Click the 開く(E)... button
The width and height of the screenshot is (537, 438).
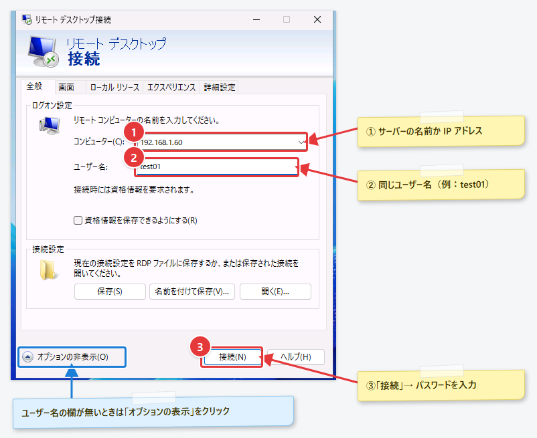click(x=275, y=292)
